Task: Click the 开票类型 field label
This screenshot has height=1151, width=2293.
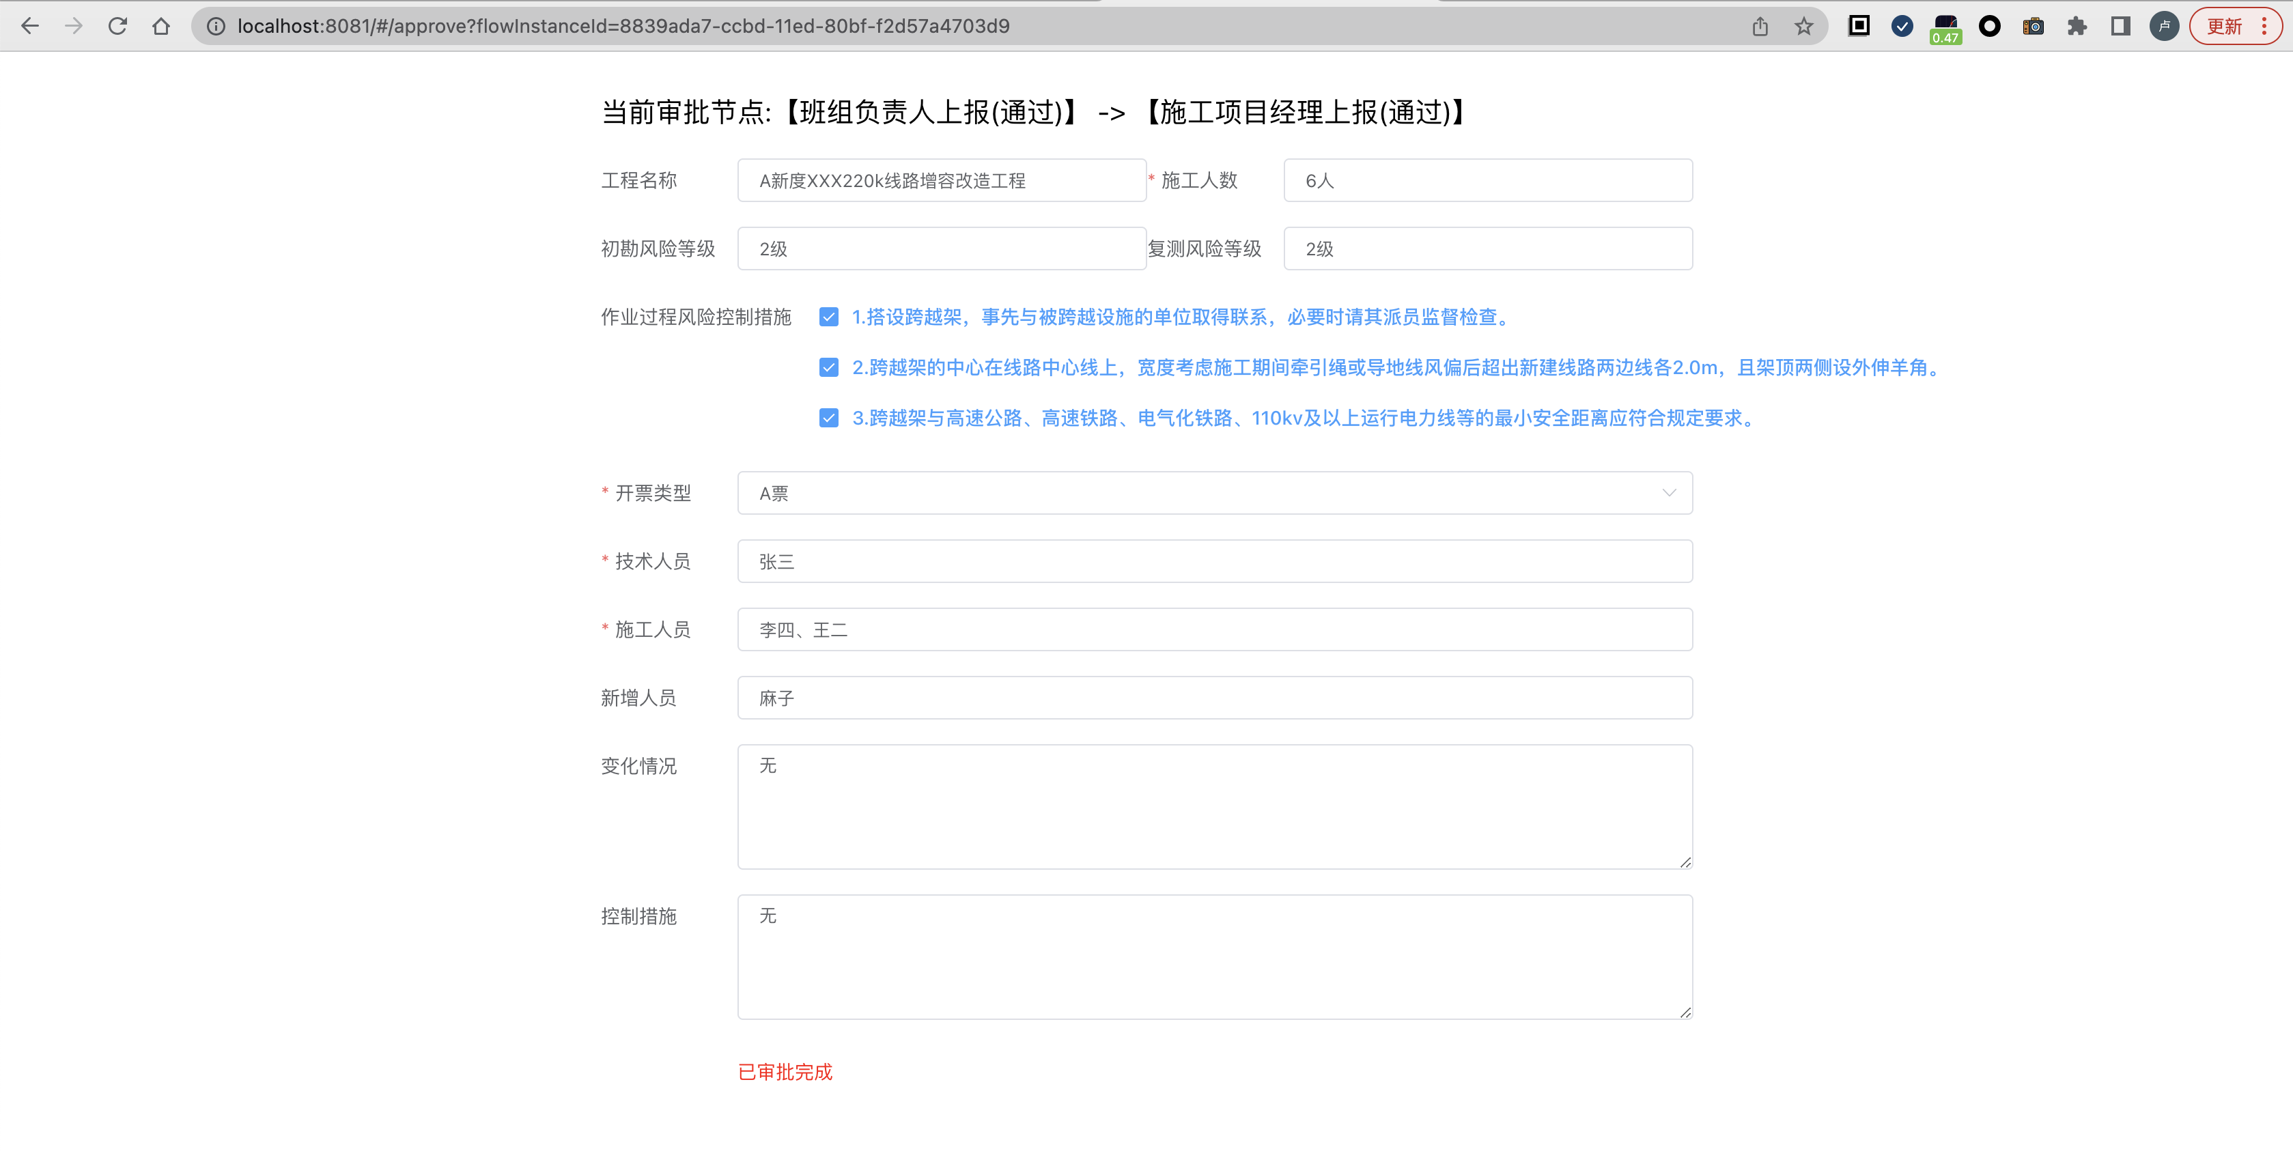Action: pyautogui.click(x=653, y=493)
